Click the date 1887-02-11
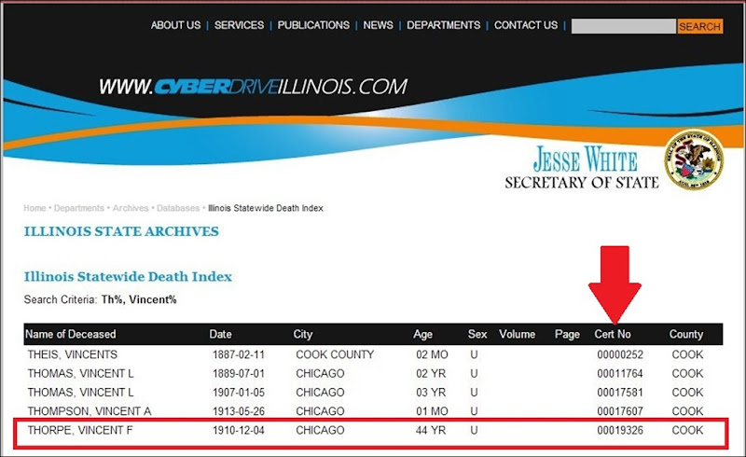 pyautogui.click(x=239, y=354)
